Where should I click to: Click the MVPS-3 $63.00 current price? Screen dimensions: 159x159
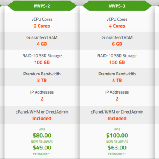pos(117,148)
